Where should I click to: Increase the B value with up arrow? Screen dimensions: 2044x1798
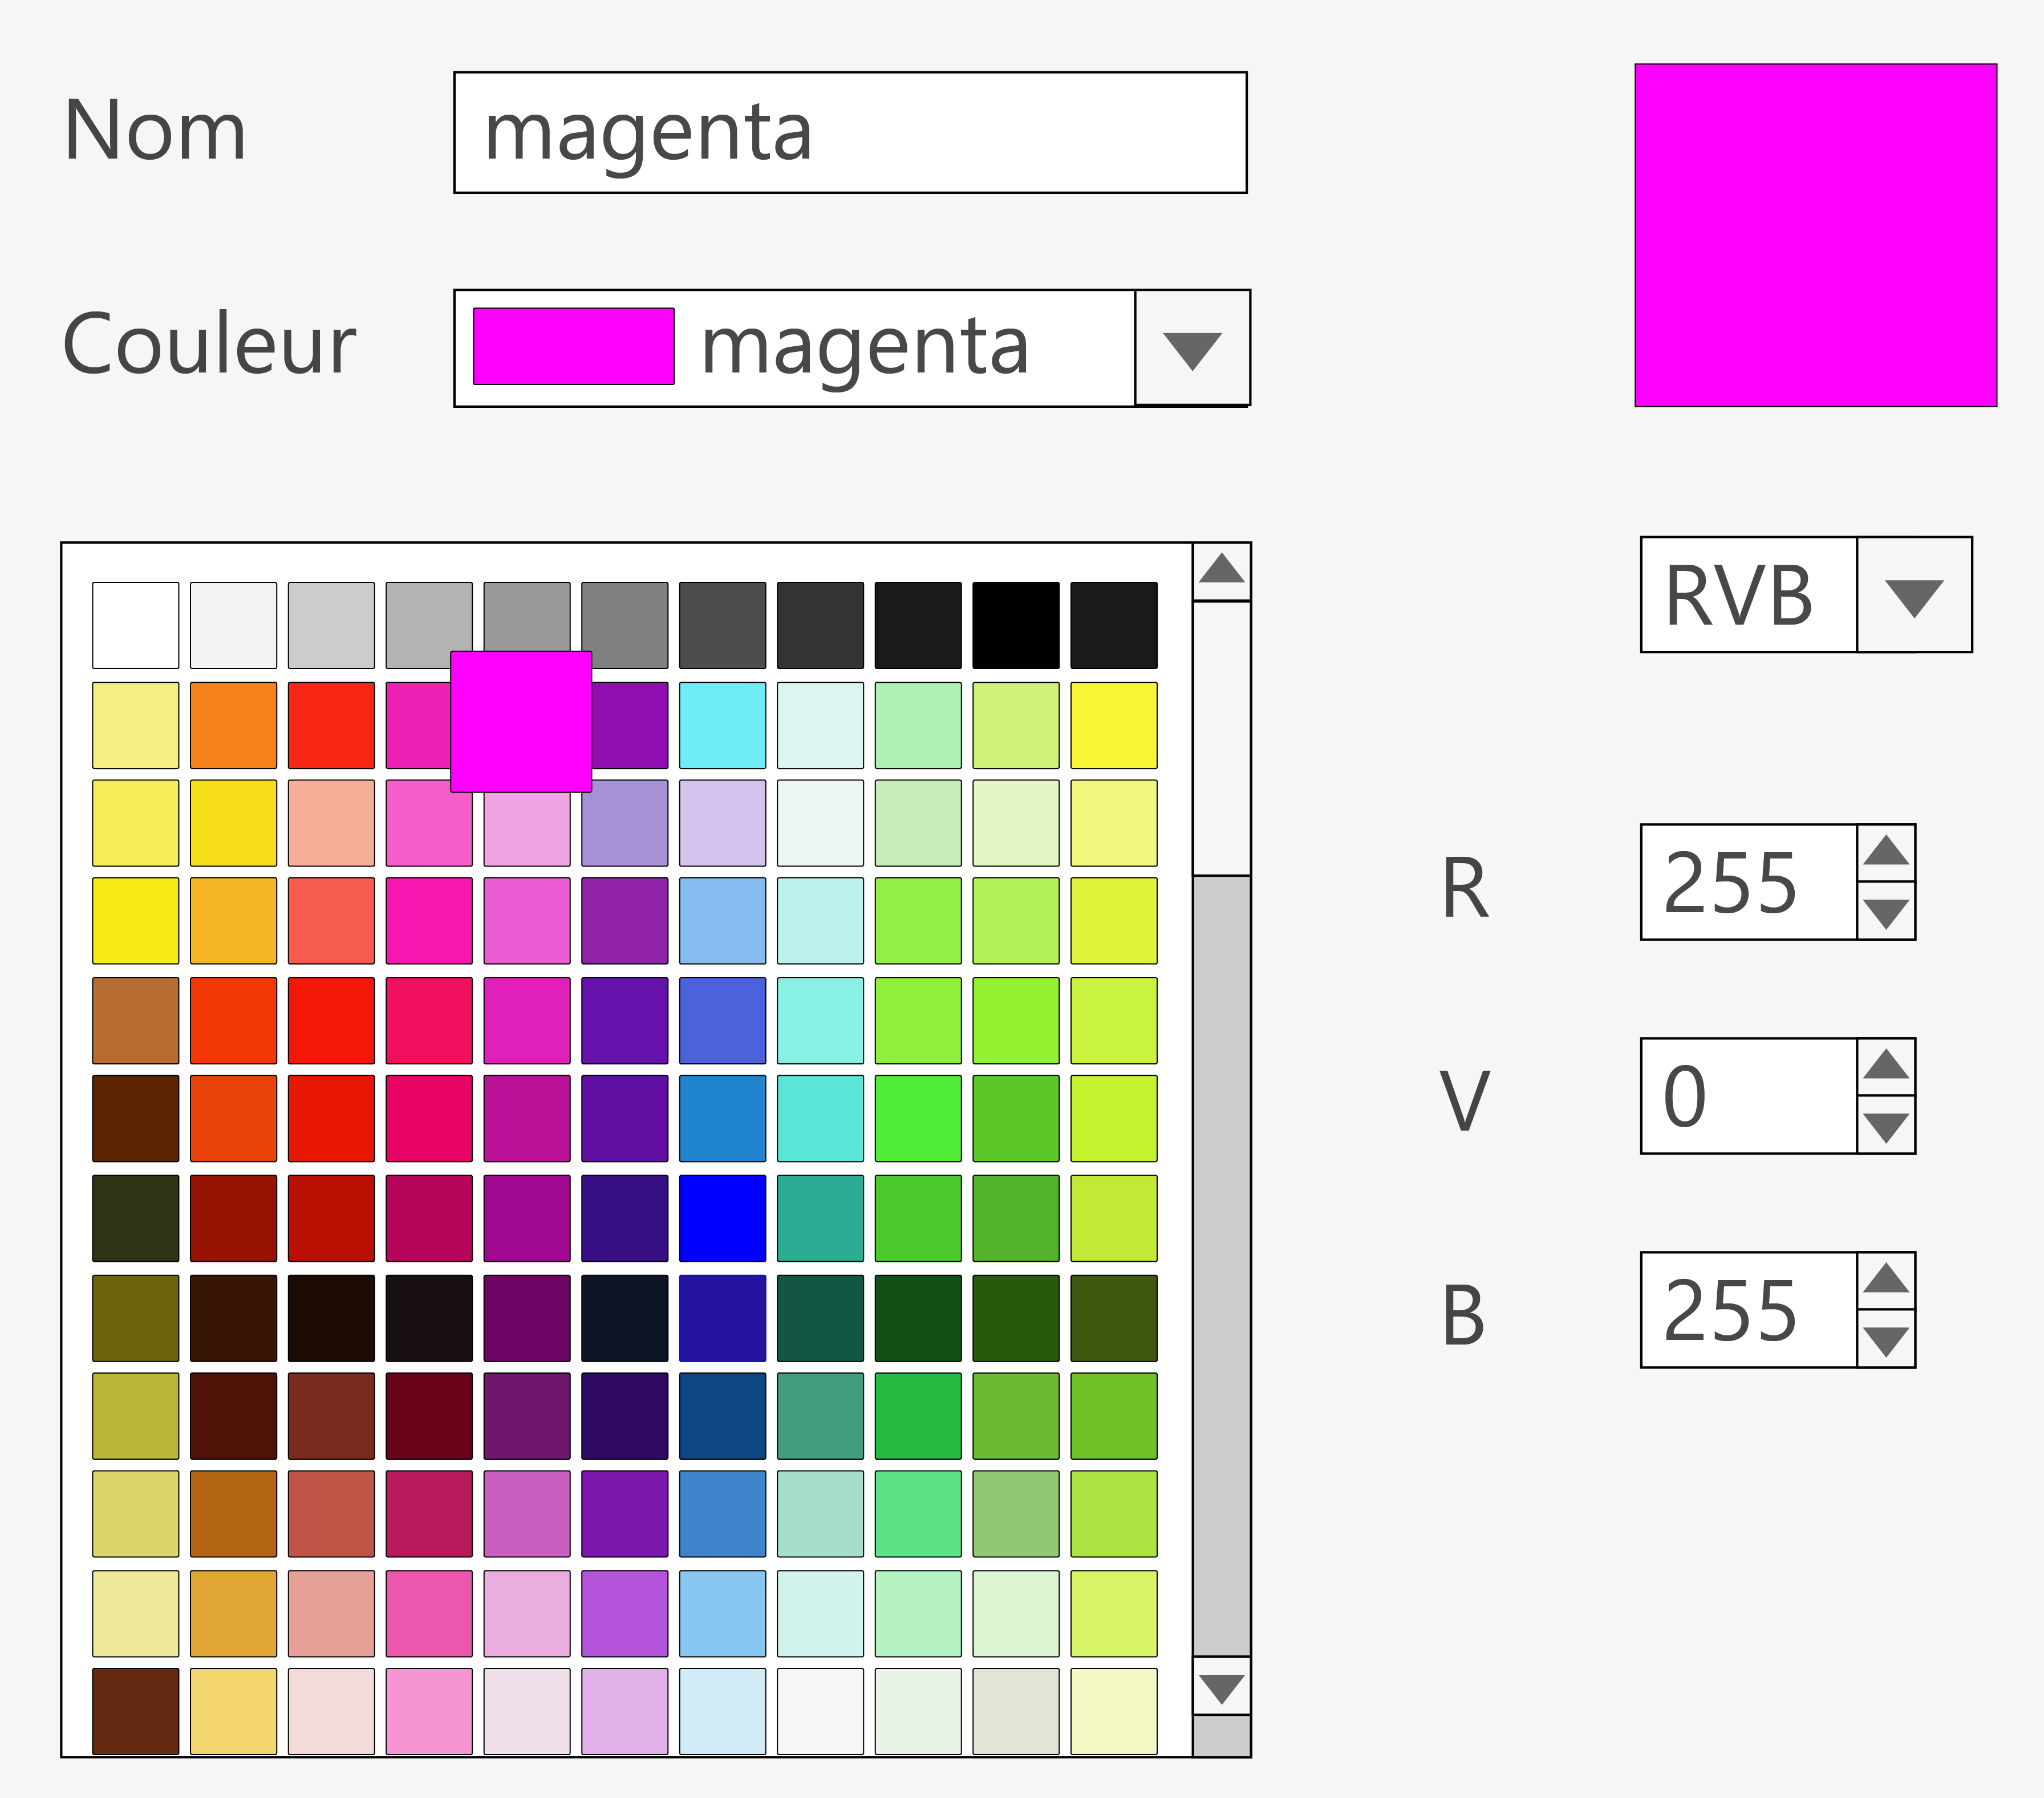[1886, 1280]
